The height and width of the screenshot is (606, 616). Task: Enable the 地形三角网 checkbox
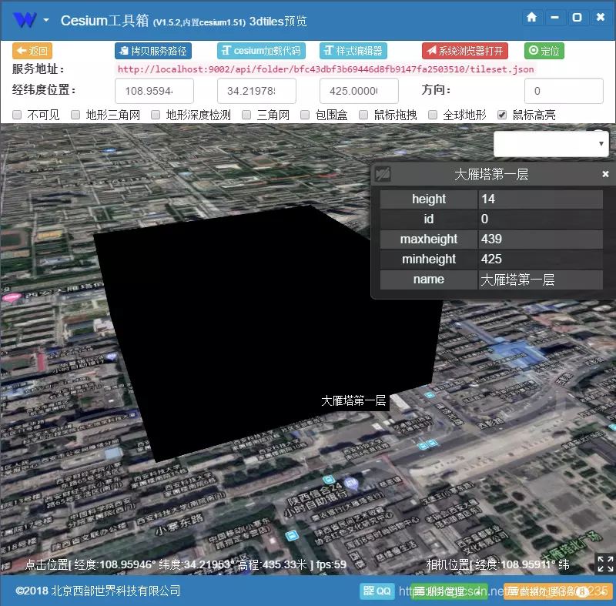[75, 115]
